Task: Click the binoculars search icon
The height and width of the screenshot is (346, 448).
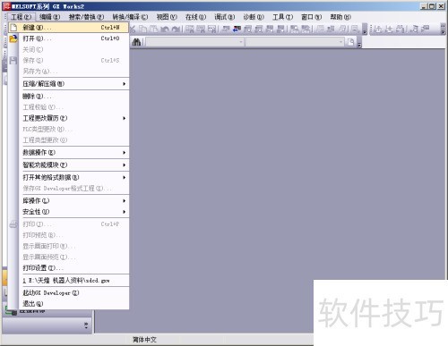Action: point(136,42)
